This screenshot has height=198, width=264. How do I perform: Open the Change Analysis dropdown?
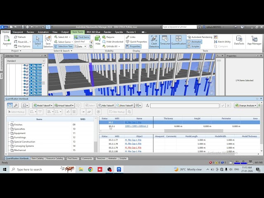pos(246,106)
